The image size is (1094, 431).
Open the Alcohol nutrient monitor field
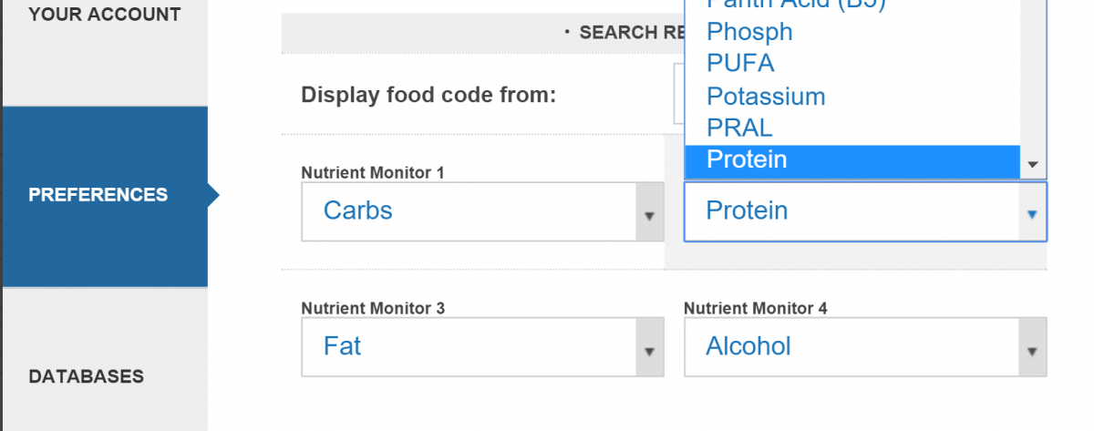tap(851, 347)
